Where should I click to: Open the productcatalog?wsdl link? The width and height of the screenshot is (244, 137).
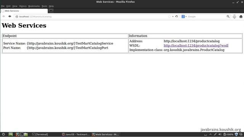click(x=196, y=46)
